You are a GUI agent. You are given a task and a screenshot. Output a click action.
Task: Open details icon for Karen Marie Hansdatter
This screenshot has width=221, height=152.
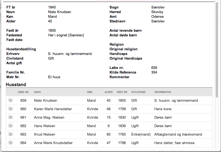pyautogui.click(x=10, y=109)
